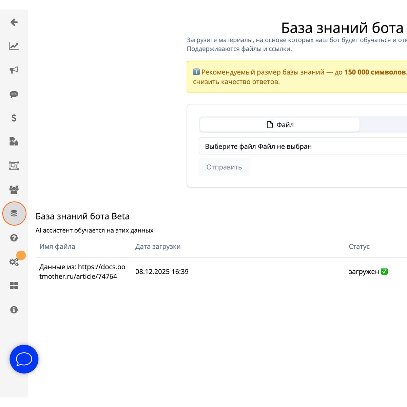Open the question mark help icon
The image size is (407, 407).
coord(14,238)
